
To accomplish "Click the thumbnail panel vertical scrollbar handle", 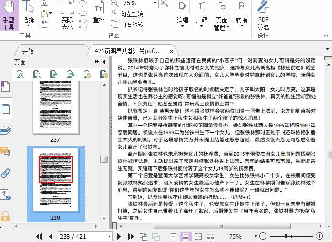I will [x=104, y=159].
